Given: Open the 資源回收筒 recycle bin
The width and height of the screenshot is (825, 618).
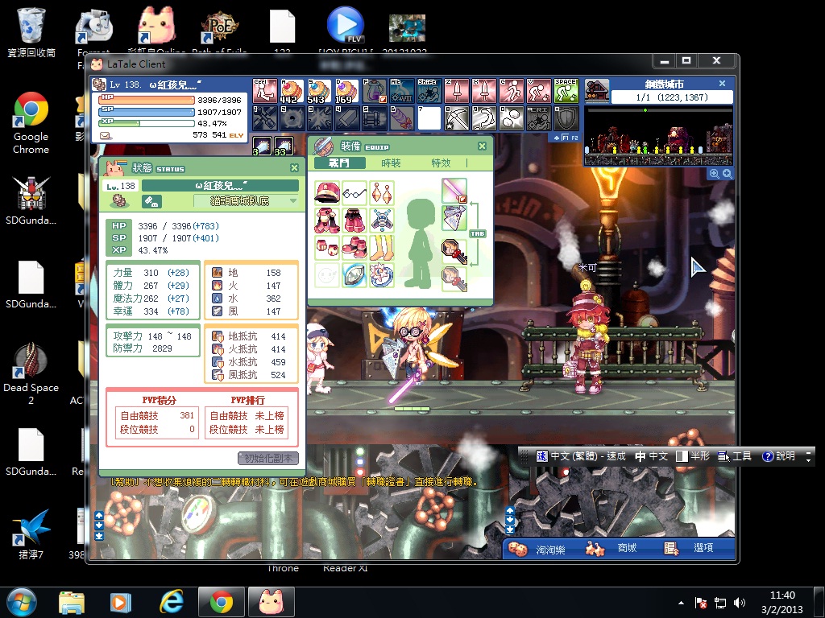Looking at the screenshot, I should pos(31,32).
